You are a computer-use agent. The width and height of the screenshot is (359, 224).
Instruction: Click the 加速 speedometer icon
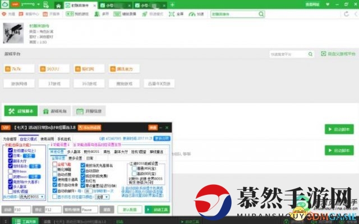click(192, 14)
